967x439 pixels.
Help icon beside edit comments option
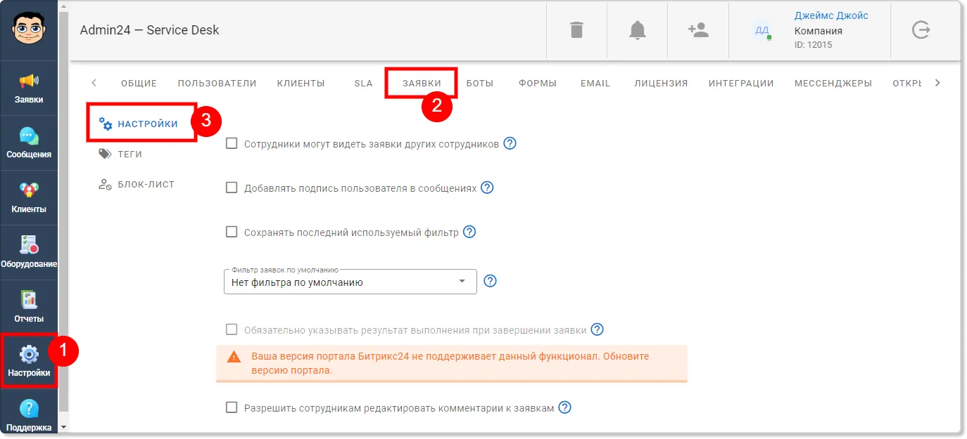click(564, 407)
